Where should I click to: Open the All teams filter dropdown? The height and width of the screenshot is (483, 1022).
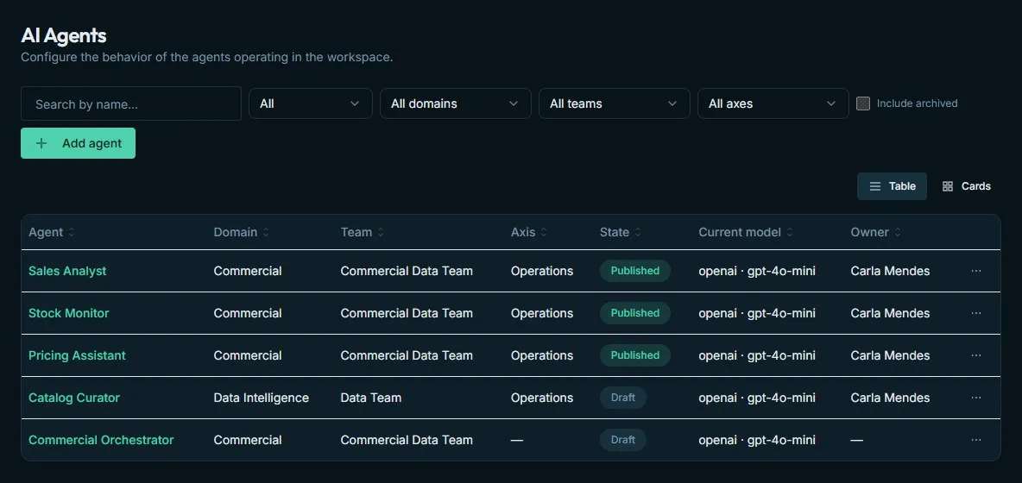pyautogui.click(x=614, y=103)
